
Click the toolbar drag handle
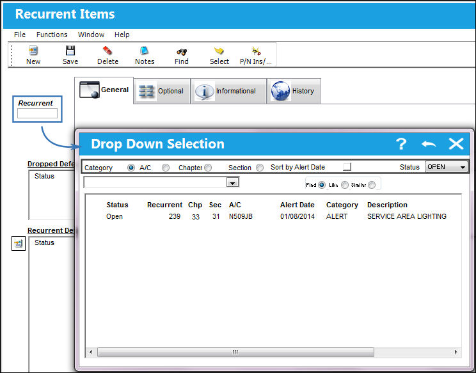[x=12, y=55]
